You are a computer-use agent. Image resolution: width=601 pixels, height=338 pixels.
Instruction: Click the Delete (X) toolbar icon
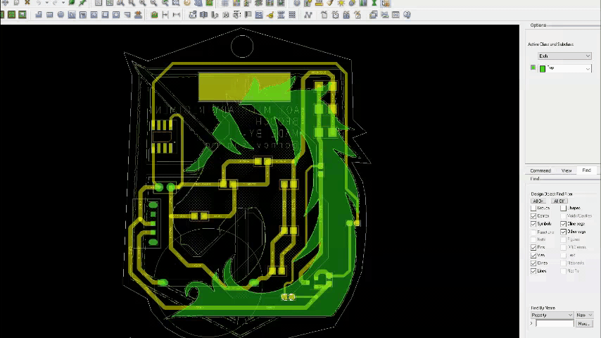pos(27,3)
